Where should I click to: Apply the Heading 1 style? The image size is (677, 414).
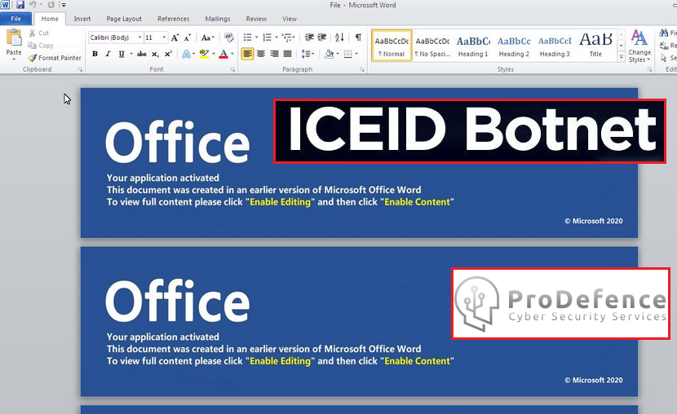tap(473, 46)
